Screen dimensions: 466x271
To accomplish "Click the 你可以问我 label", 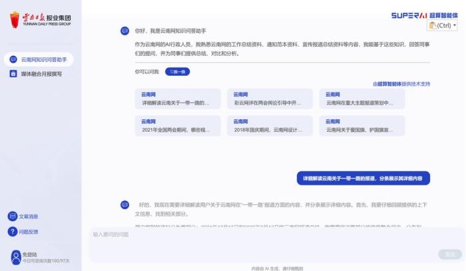I will click(x=147, y=72).
